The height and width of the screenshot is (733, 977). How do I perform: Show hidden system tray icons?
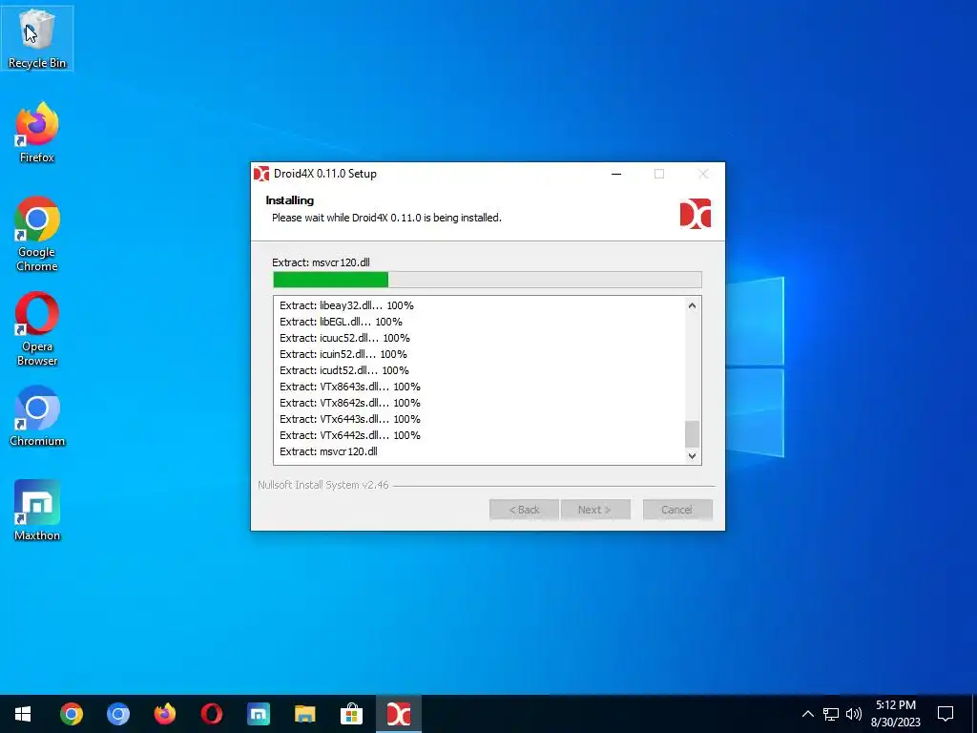(x=807, y=714)
